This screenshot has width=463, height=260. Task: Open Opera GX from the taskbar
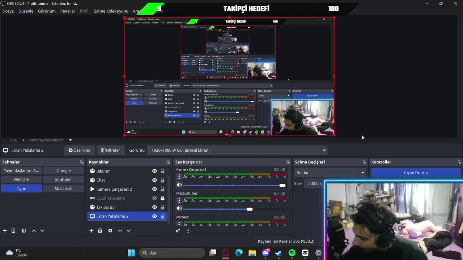click(226, 253)
